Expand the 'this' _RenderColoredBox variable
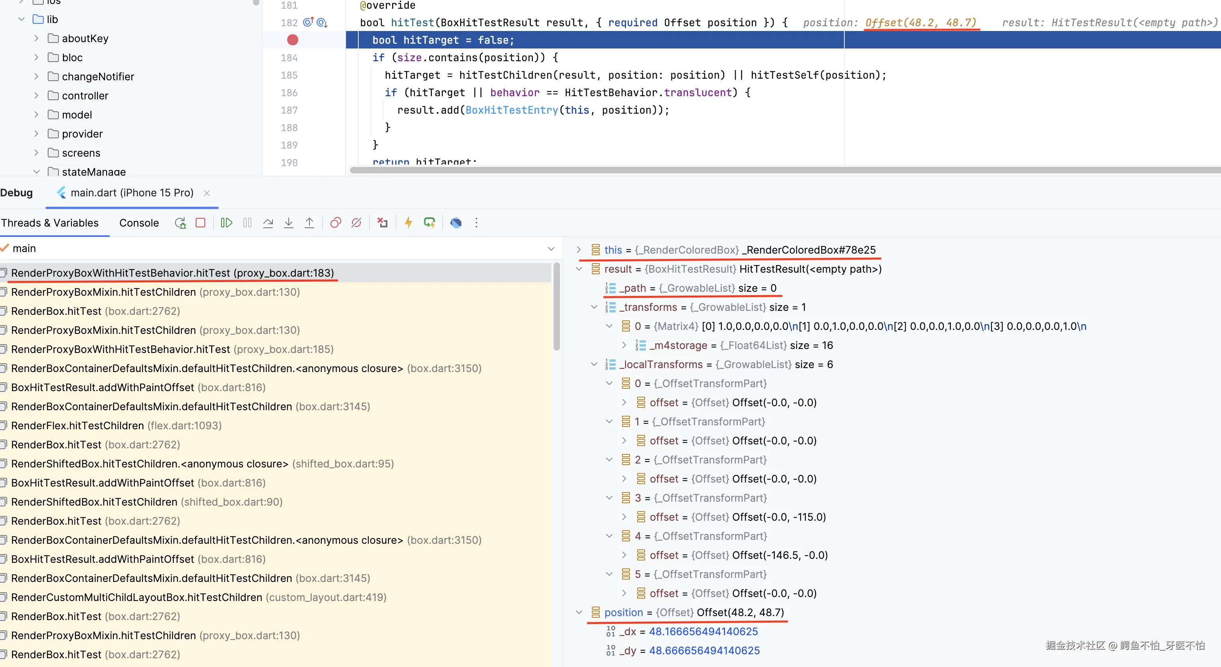The height and width of the screenshot is (667, 1221). point(579,250)
